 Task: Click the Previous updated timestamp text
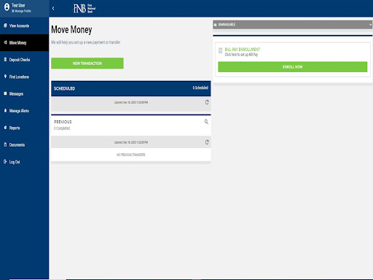click(131, 142)
